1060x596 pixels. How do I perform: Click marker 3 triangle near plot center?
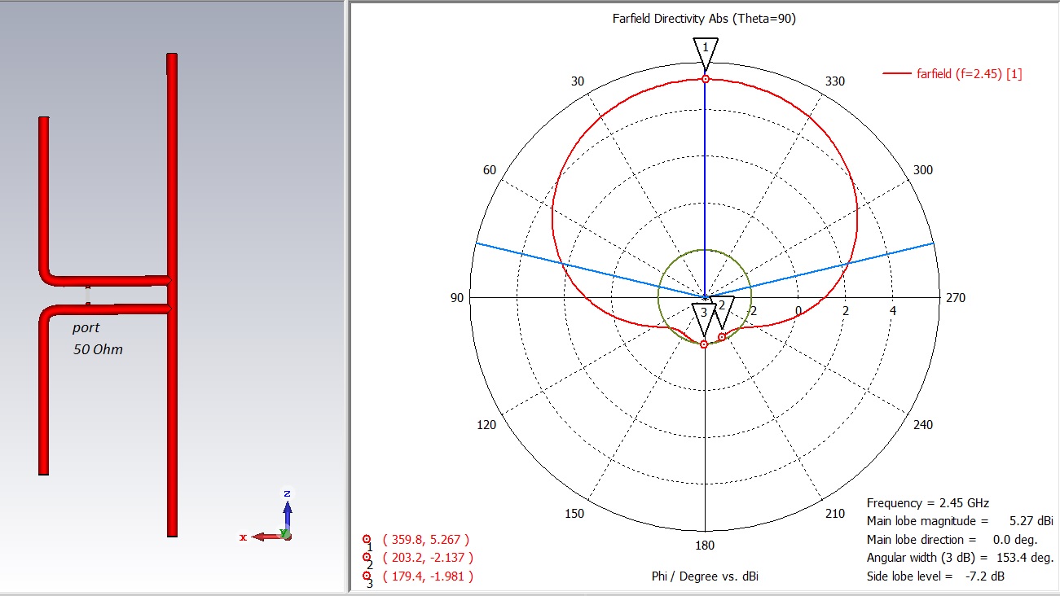coord(704,322)
